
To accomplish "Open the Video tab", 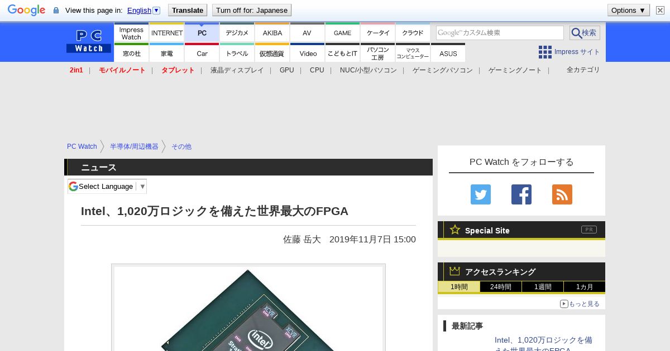I will coord(308,53).
